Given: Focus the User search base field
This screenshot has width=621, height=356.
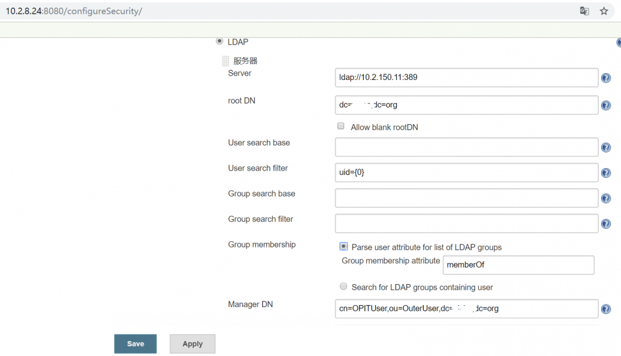Looking at the screenshot, I should pyautogui.click(x=466, y=147).
